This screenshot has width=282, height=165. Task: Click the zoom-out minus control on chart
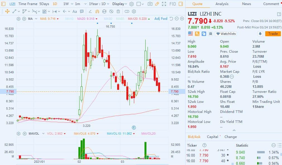click(176, 19)
